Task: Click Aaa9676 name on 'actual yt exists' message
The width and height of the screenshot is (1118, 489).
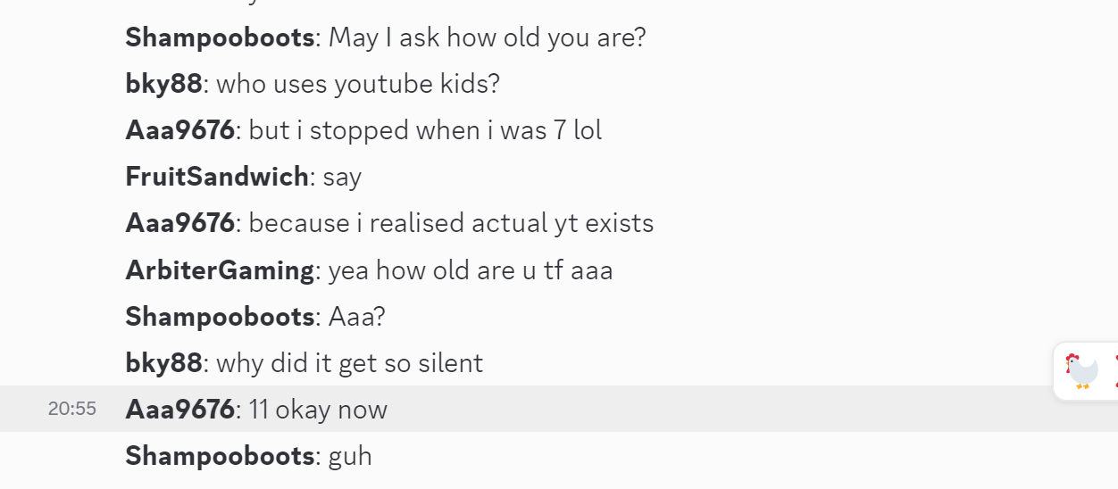Action: tap(179, 223)
